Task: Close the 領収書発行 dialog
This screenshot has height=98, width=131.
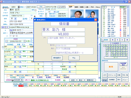Action: (x=96, y=20)
